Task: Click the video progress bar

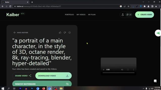Action: [x=118, y=73]
